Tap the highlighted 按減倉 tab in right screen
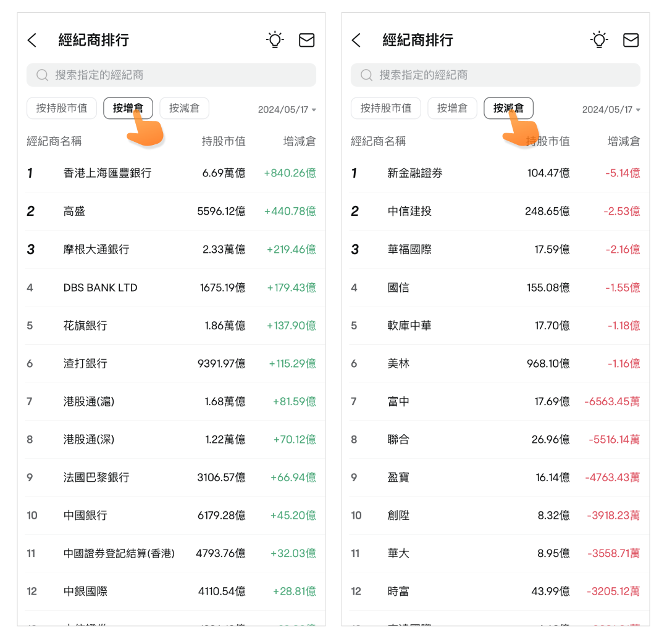667x639 pixels. pyautogui.click(x=508, y=109)
